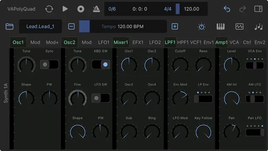Click the Osc2 Tune knob

(77, 65)
